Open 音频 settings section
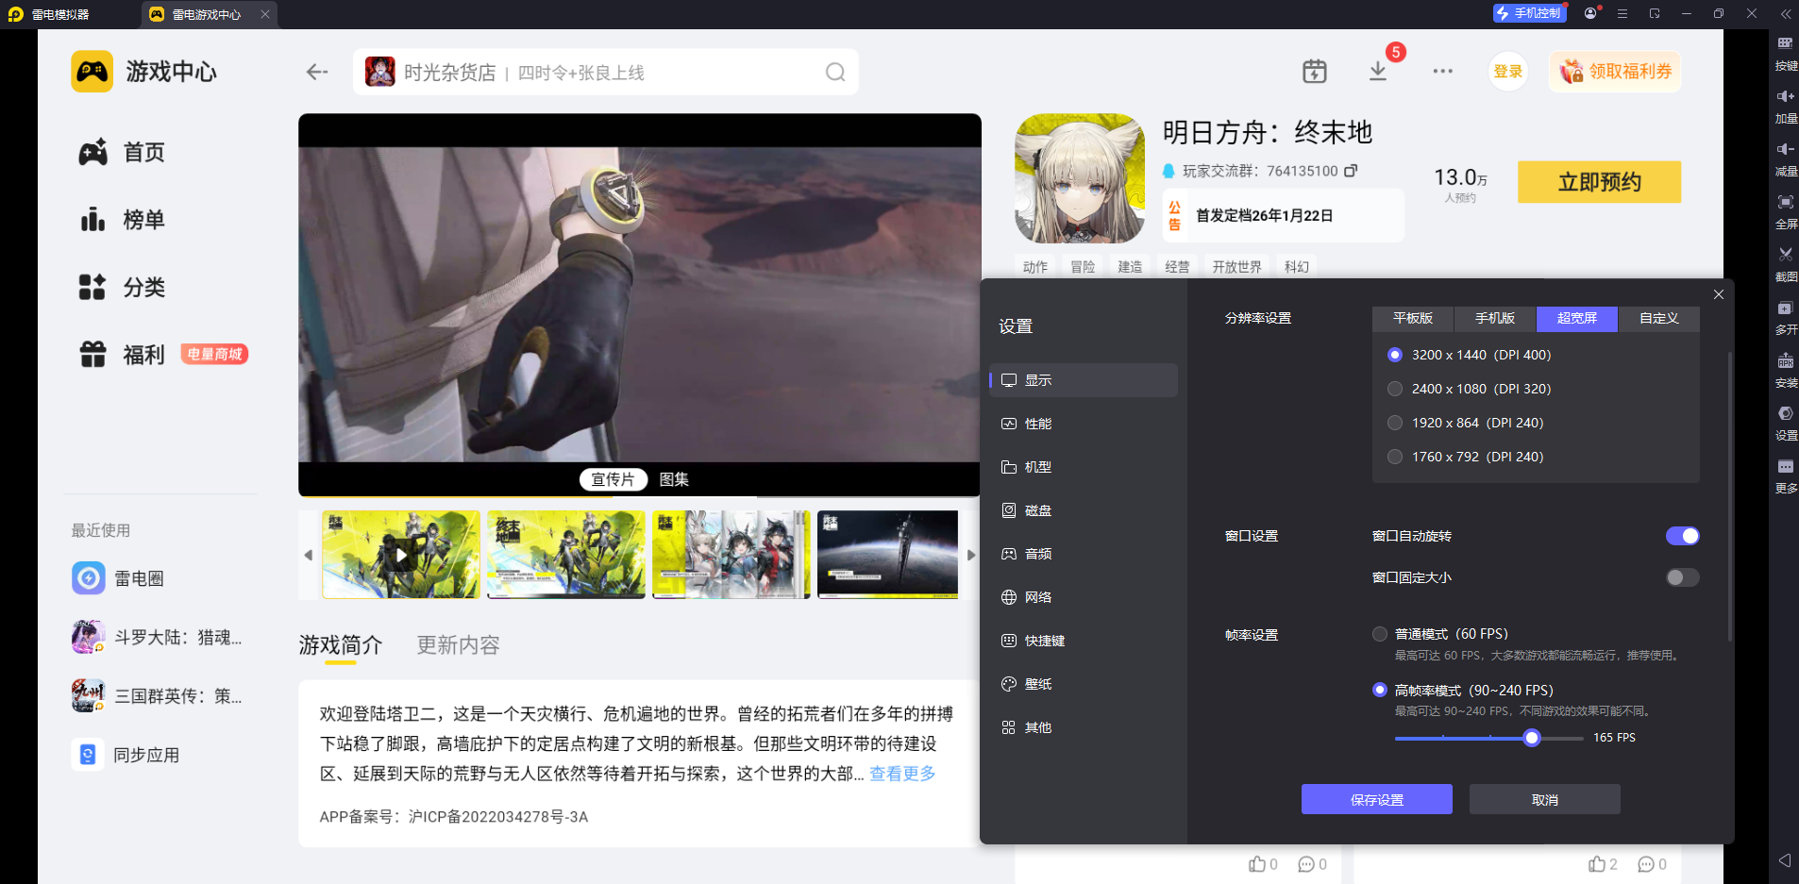The width and height of the screenshot is (1799, 884). (x=1084, y=554)
